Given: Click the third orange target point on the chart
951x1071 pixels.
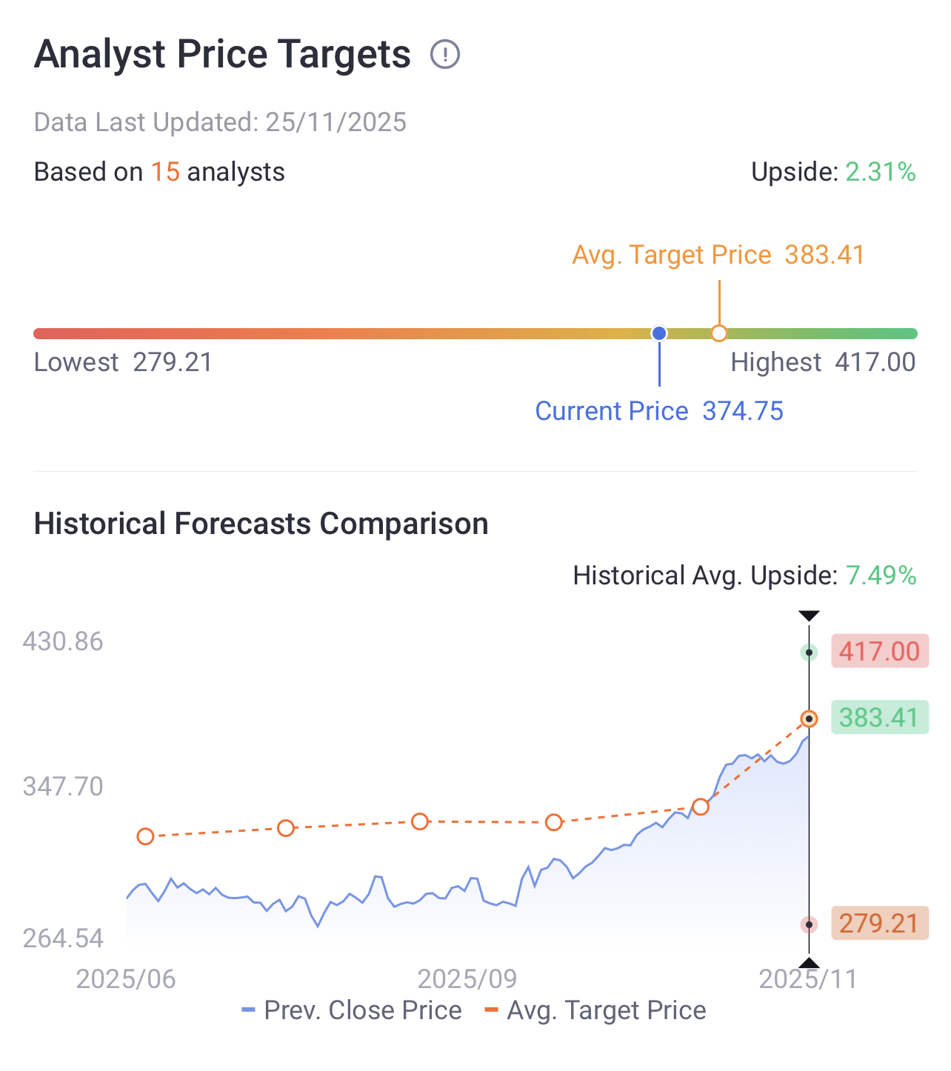Looking at the screenshot, I should (420, 821).
